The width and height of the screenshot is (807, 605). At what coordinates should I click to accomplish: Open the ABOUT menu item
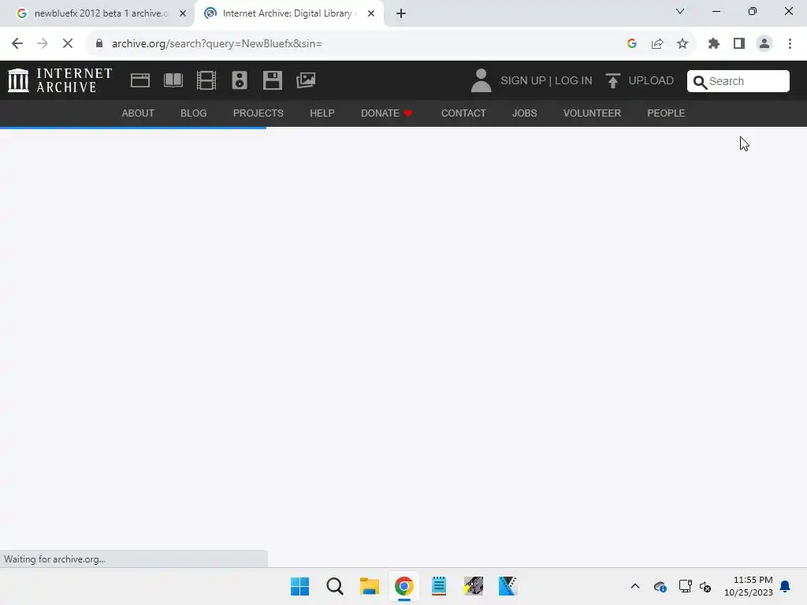point(138,113)
